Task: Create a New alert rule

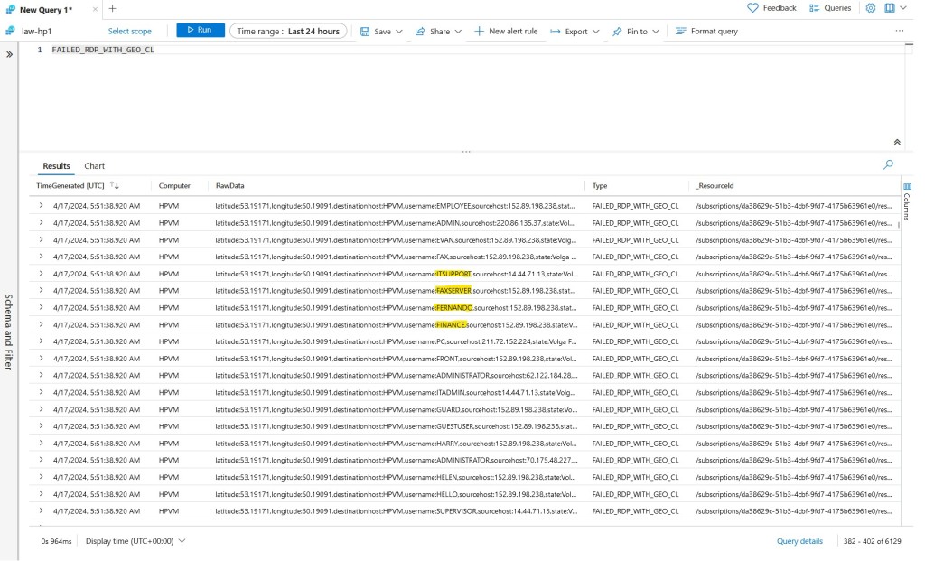Action: [x=505, y=32]
